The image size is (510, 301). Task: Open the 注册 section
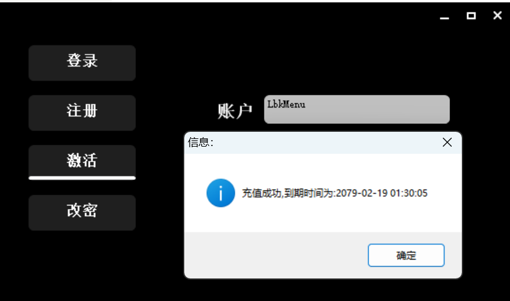coord(82,113)
